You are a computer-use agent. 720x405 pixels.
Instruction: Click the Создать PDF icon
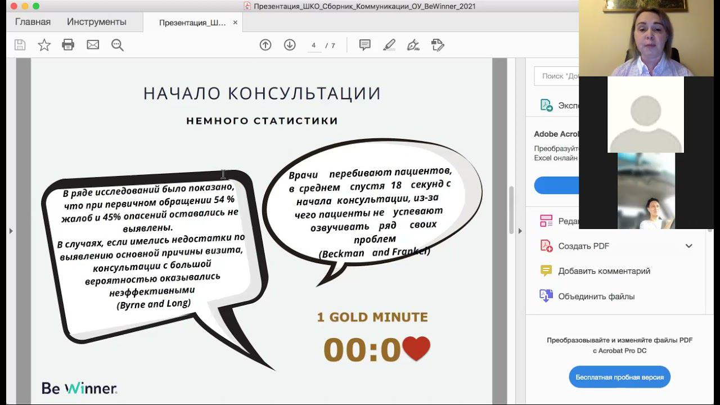546,246
